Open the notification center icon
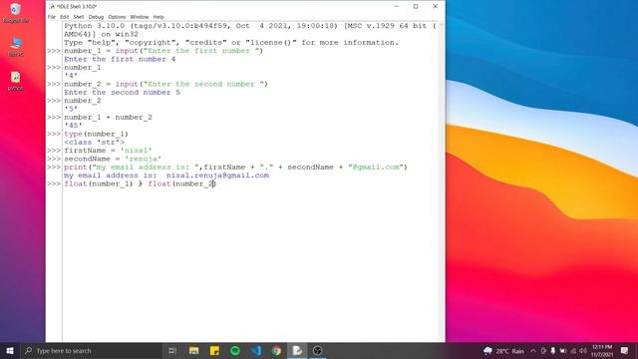This screenshot has width=638, height=359. [625, 351]
